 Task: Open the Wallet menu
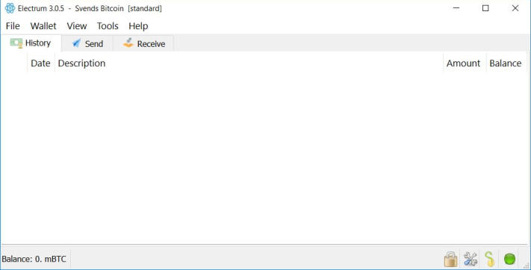pyautogui.click(x=43, y=26)
